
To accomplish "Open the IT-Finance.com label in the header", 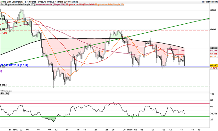I will tap(210, 2).
